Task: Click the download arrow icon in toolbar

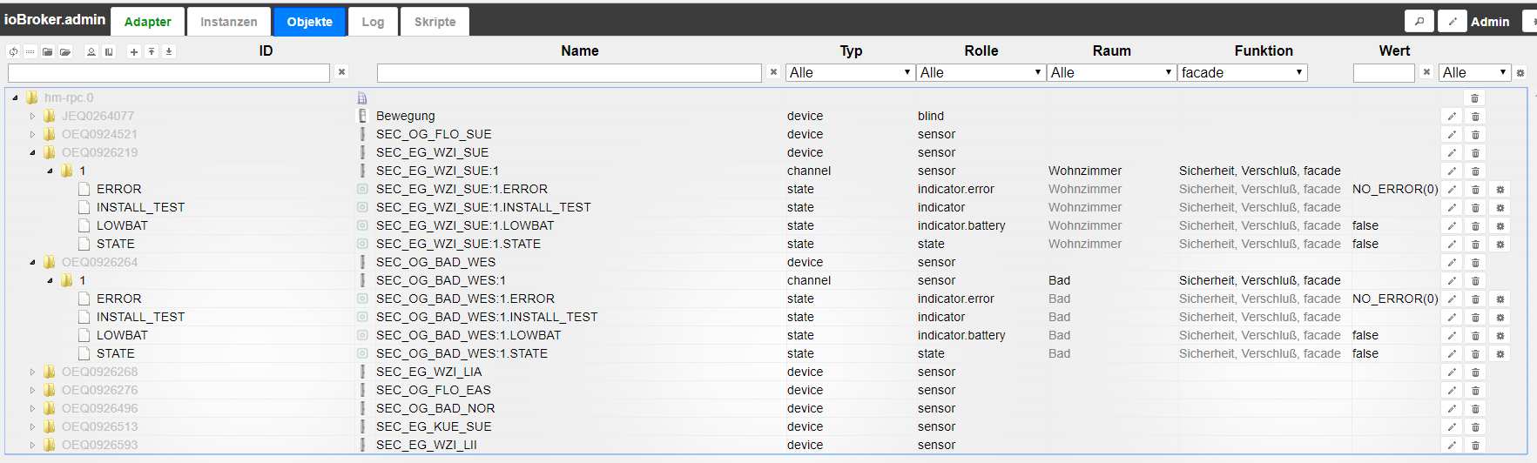Action: (x=169, y=52)
